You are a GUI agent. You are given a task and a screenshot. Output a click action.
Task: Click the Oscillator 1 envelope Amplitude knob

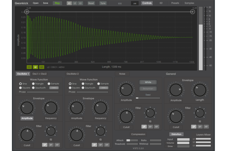point(27,108)
